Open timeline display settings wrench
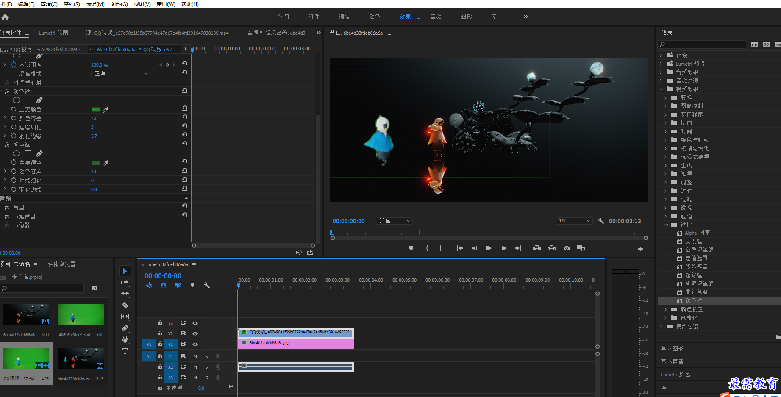The width and height of the screenshot is (781, 397). [x=207, y=286]
